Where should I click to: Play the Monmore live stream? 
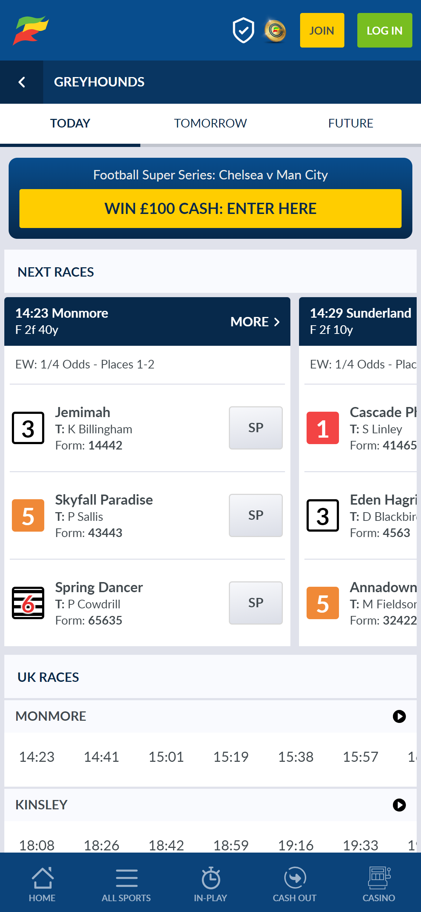click(x=399, y=716)
